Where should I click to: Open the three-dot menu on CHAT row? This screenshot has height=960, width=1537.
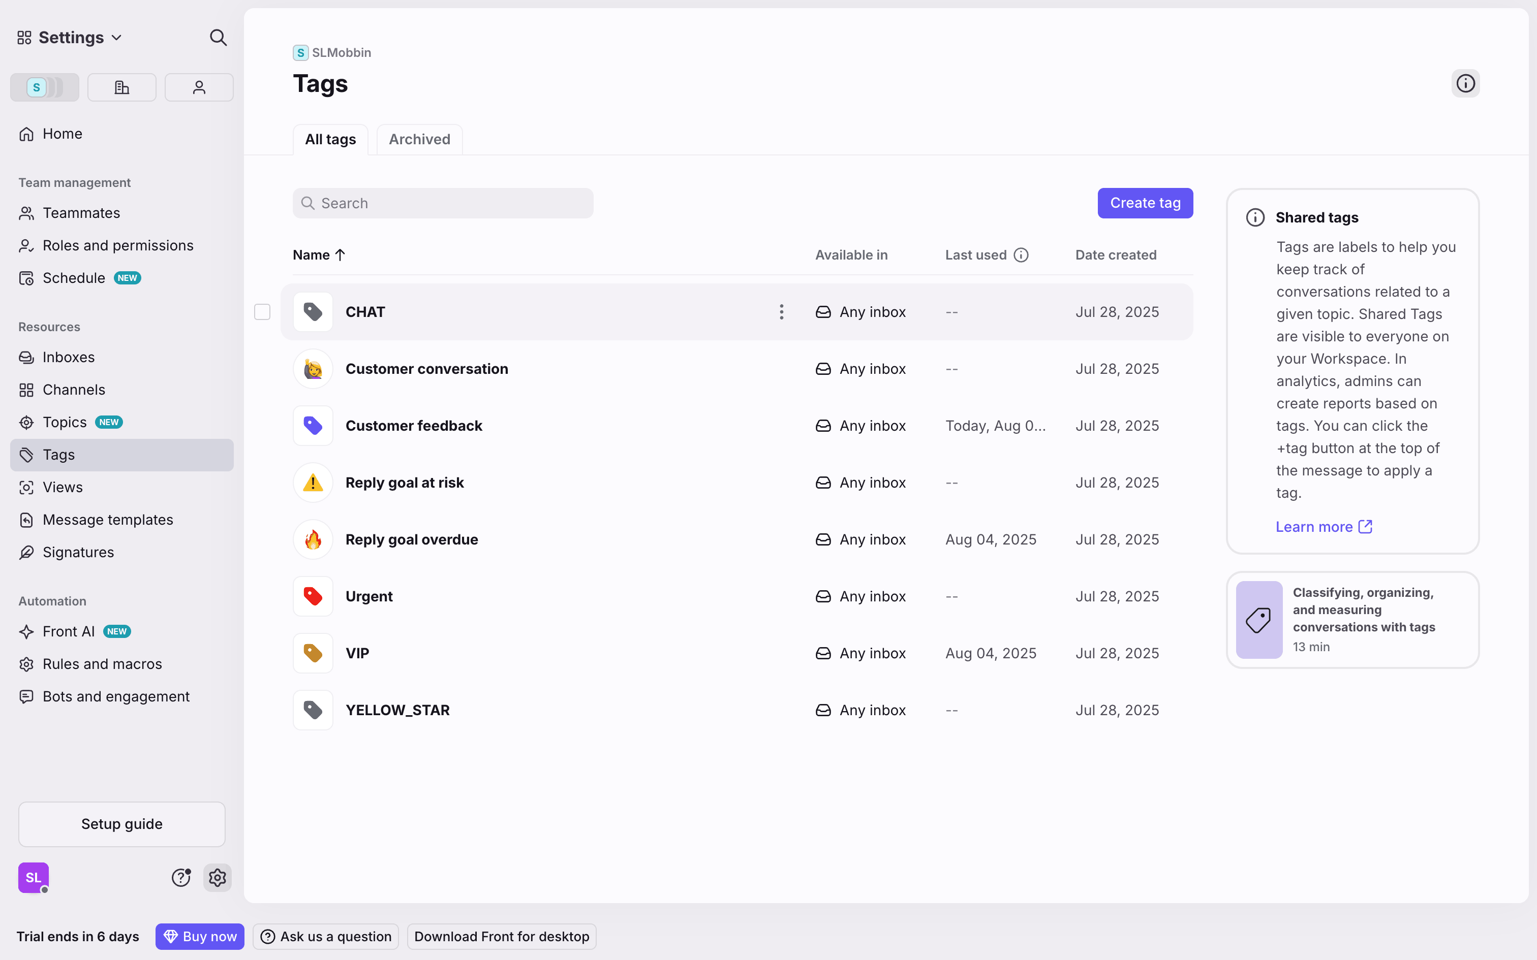coord(781,312)
